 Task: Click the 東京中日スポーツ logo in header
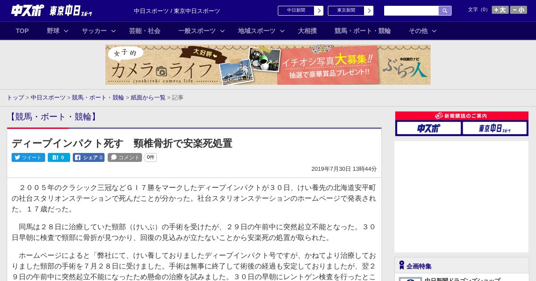point(71,11)
